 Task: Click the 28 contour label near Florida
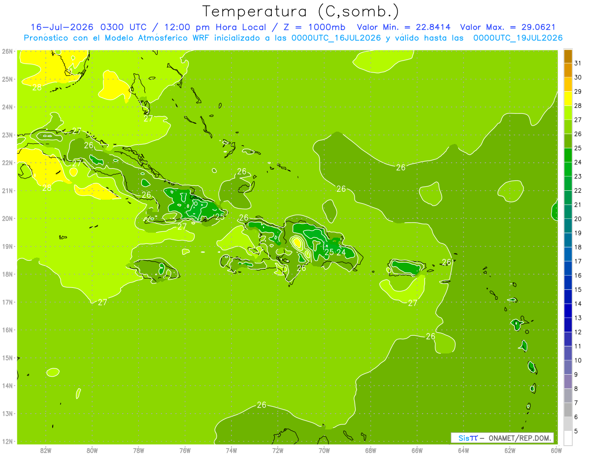(37, 88)
